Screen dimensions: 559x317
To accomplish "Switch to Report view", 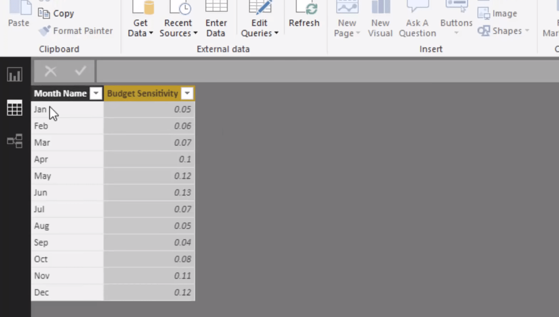I will (15, 74).
